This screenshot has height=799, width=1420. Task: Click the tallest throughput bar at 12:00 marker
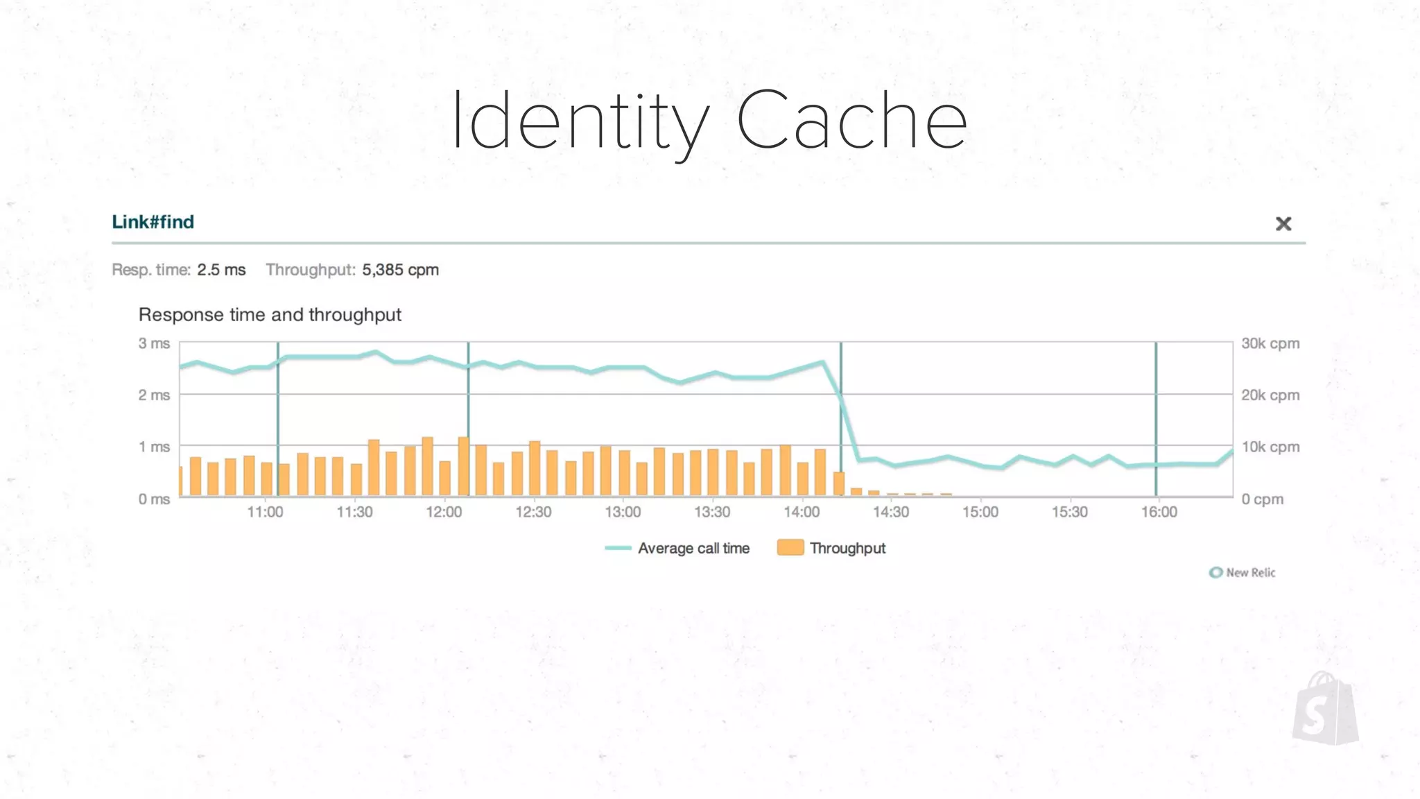tap(463, 466)
